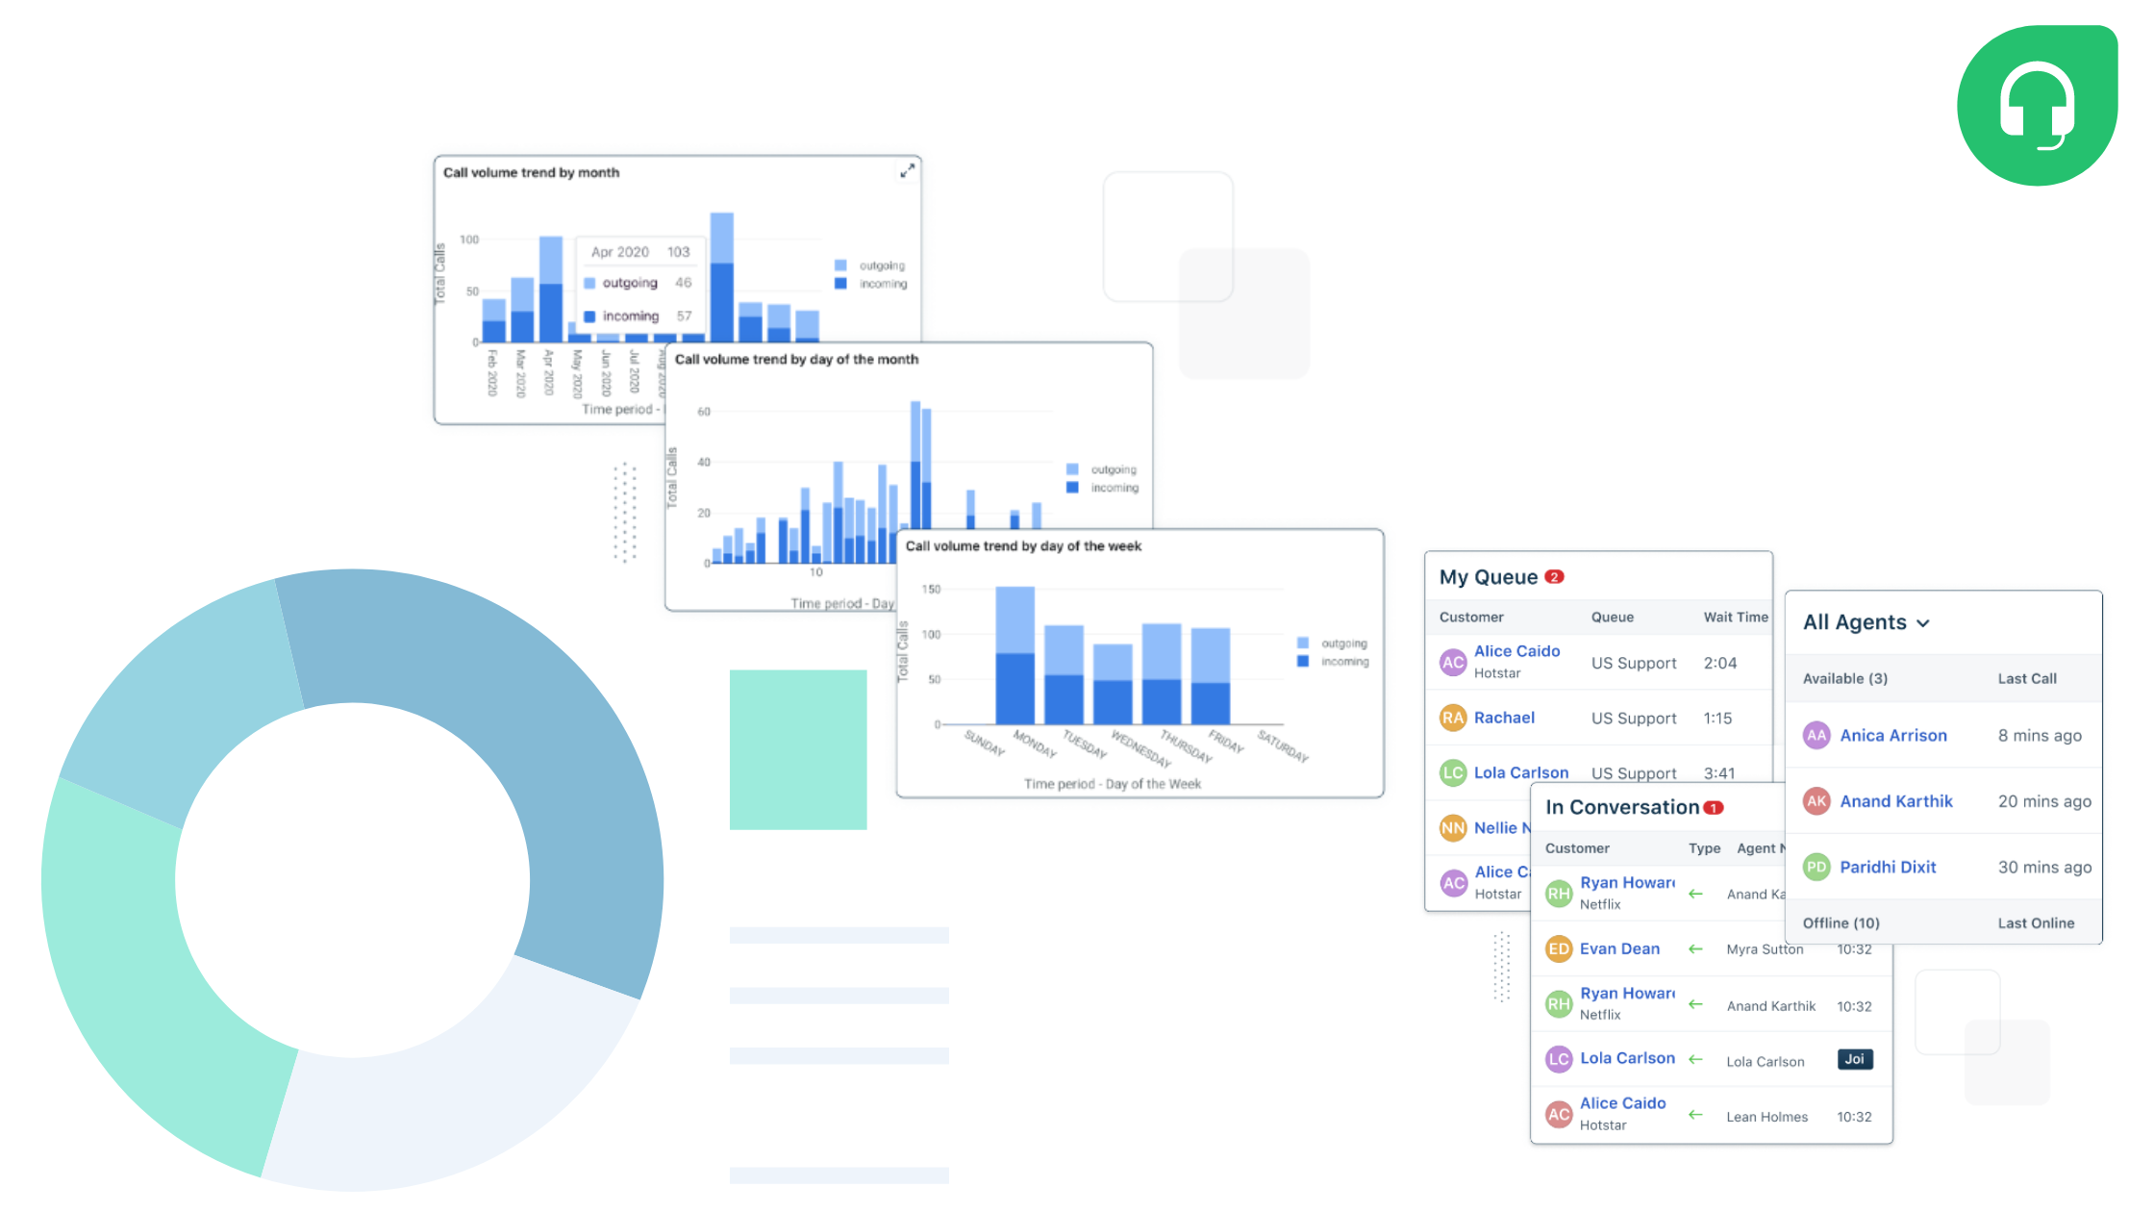Open Anica Arrison's agent profile link
Screen dimensions: 2154x1212
(1893, 735)
